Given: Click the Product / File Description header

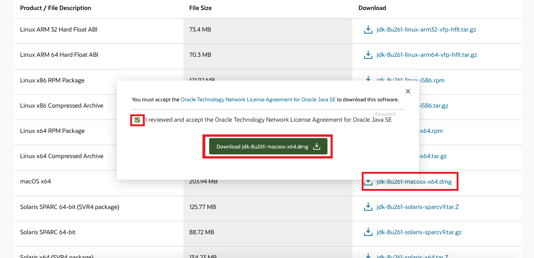Looking at the screenshot, I should 55,8.
